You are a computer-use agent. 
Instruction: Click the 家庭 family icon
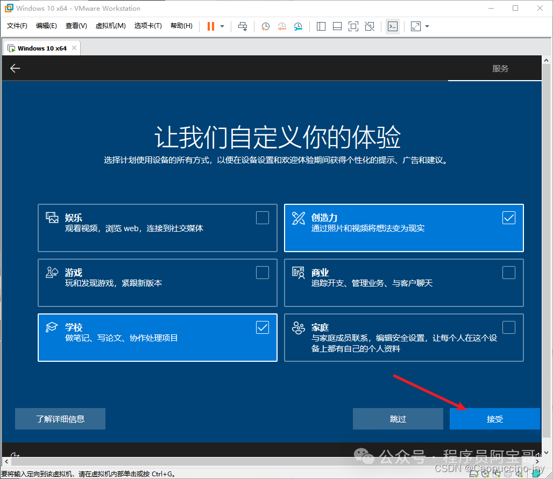[299, 328]
